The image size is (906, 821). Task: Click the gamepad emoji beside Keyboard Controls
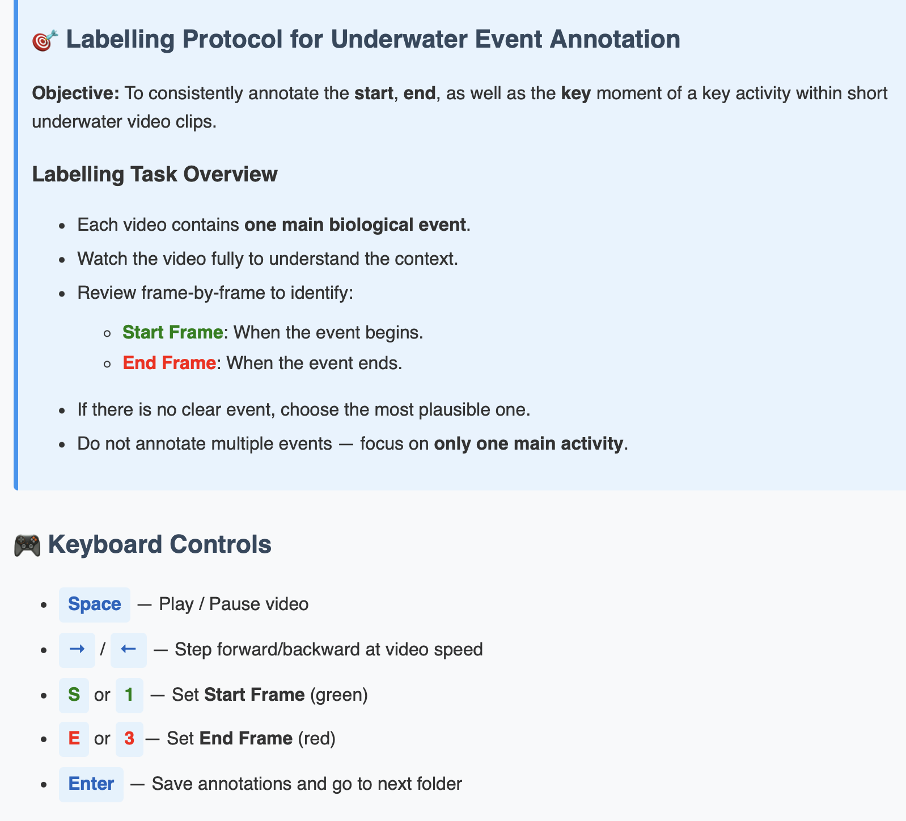27,545
